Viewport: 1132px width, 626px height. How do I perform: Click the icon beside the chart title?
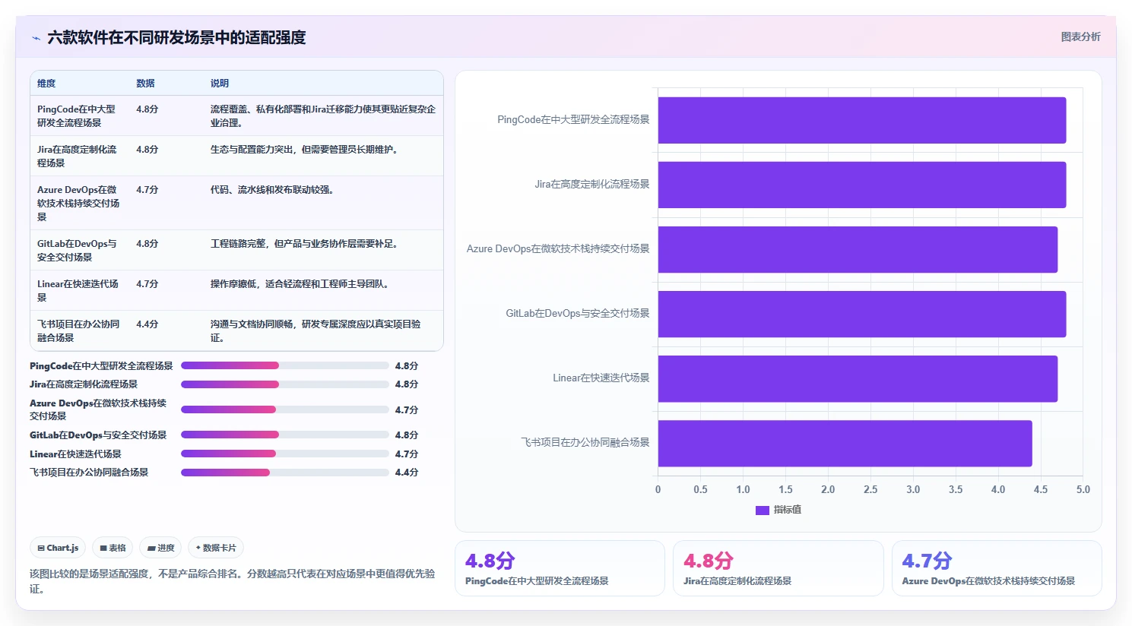tap(36, 38)
